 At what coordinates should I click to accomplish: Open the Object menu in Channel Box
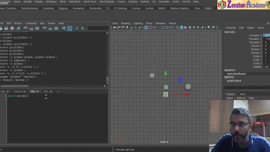[251, 28]
